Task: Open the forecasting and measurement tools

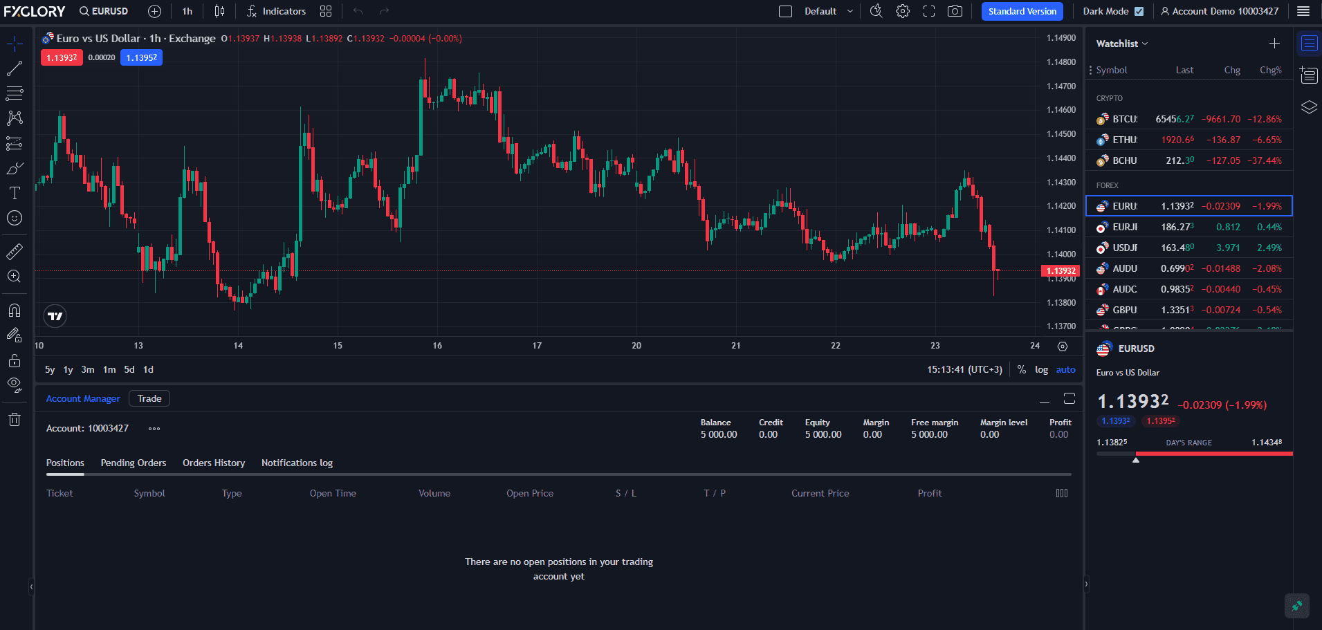Action: tap(15, 143)
